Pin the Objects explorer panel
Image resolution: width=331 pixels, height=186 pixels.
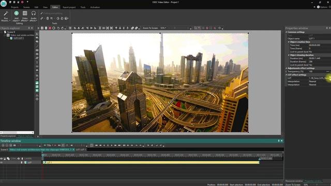tap(29, 28)
